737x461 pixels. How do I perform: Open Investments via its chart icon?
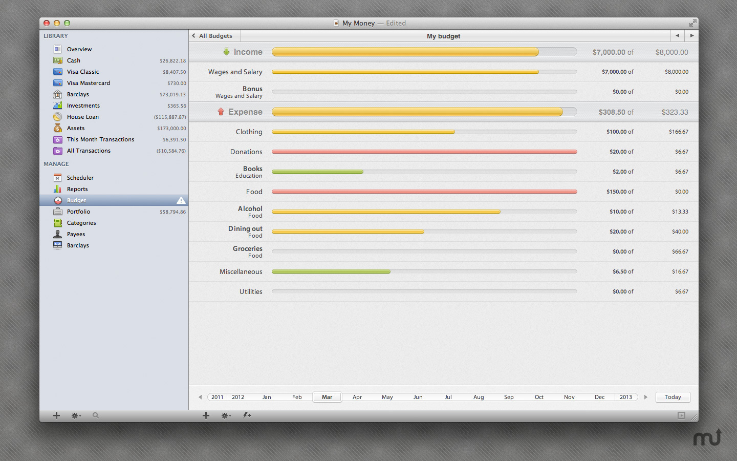coord(58,106)
